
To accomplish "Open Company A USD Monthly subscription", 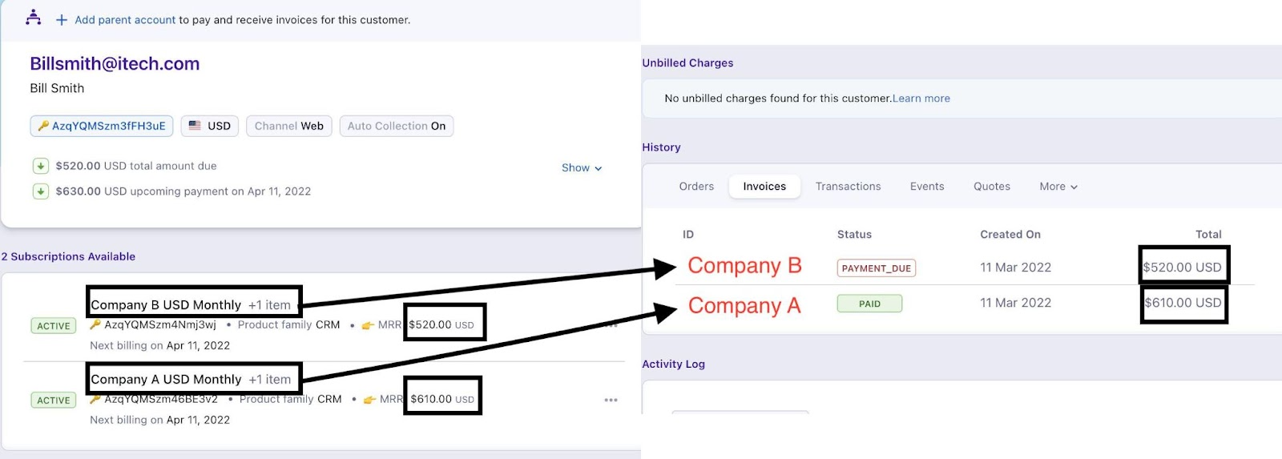I will [166, 380].
